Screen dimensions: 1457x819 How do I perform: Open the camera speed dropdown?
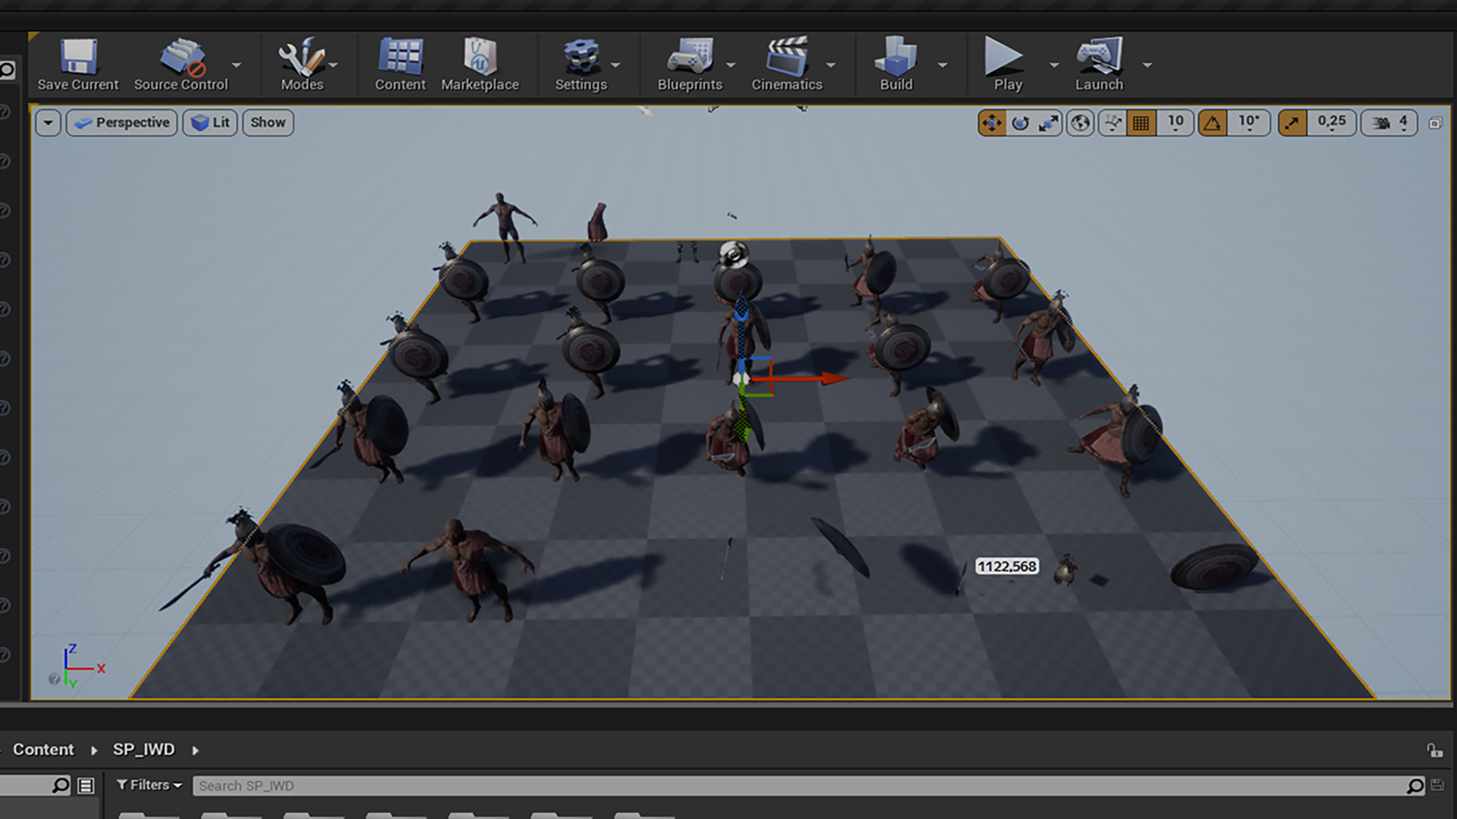click(1389, 123)
